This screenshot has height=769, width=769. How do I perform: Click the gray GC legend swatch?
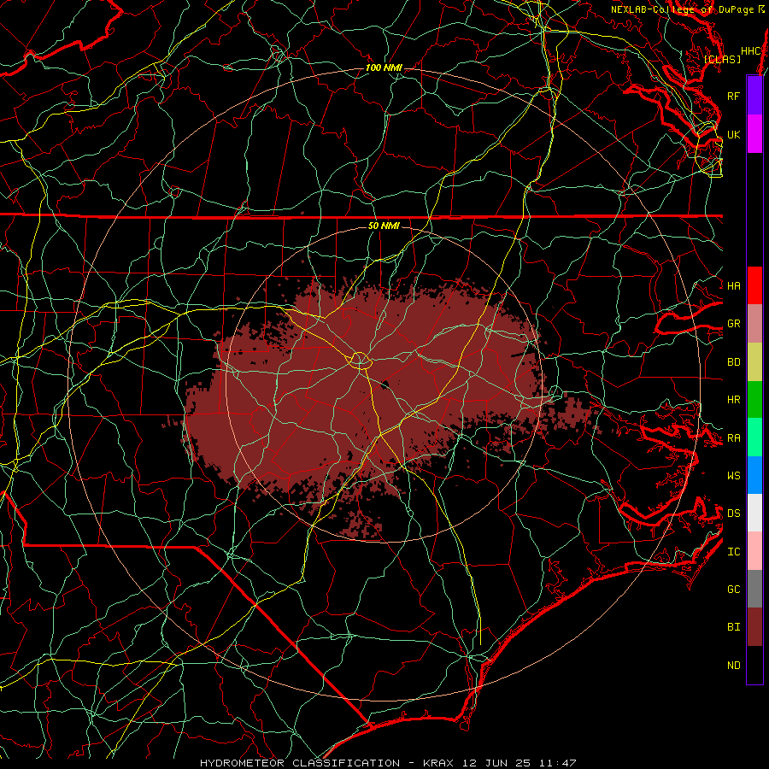pyautogui.click(x=754, y=589)
